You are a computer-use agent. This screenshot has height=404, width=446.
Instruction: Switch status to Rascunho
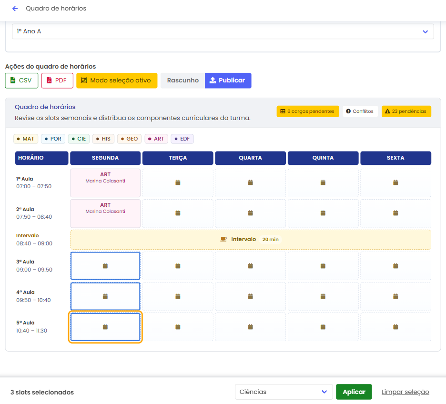182,81
